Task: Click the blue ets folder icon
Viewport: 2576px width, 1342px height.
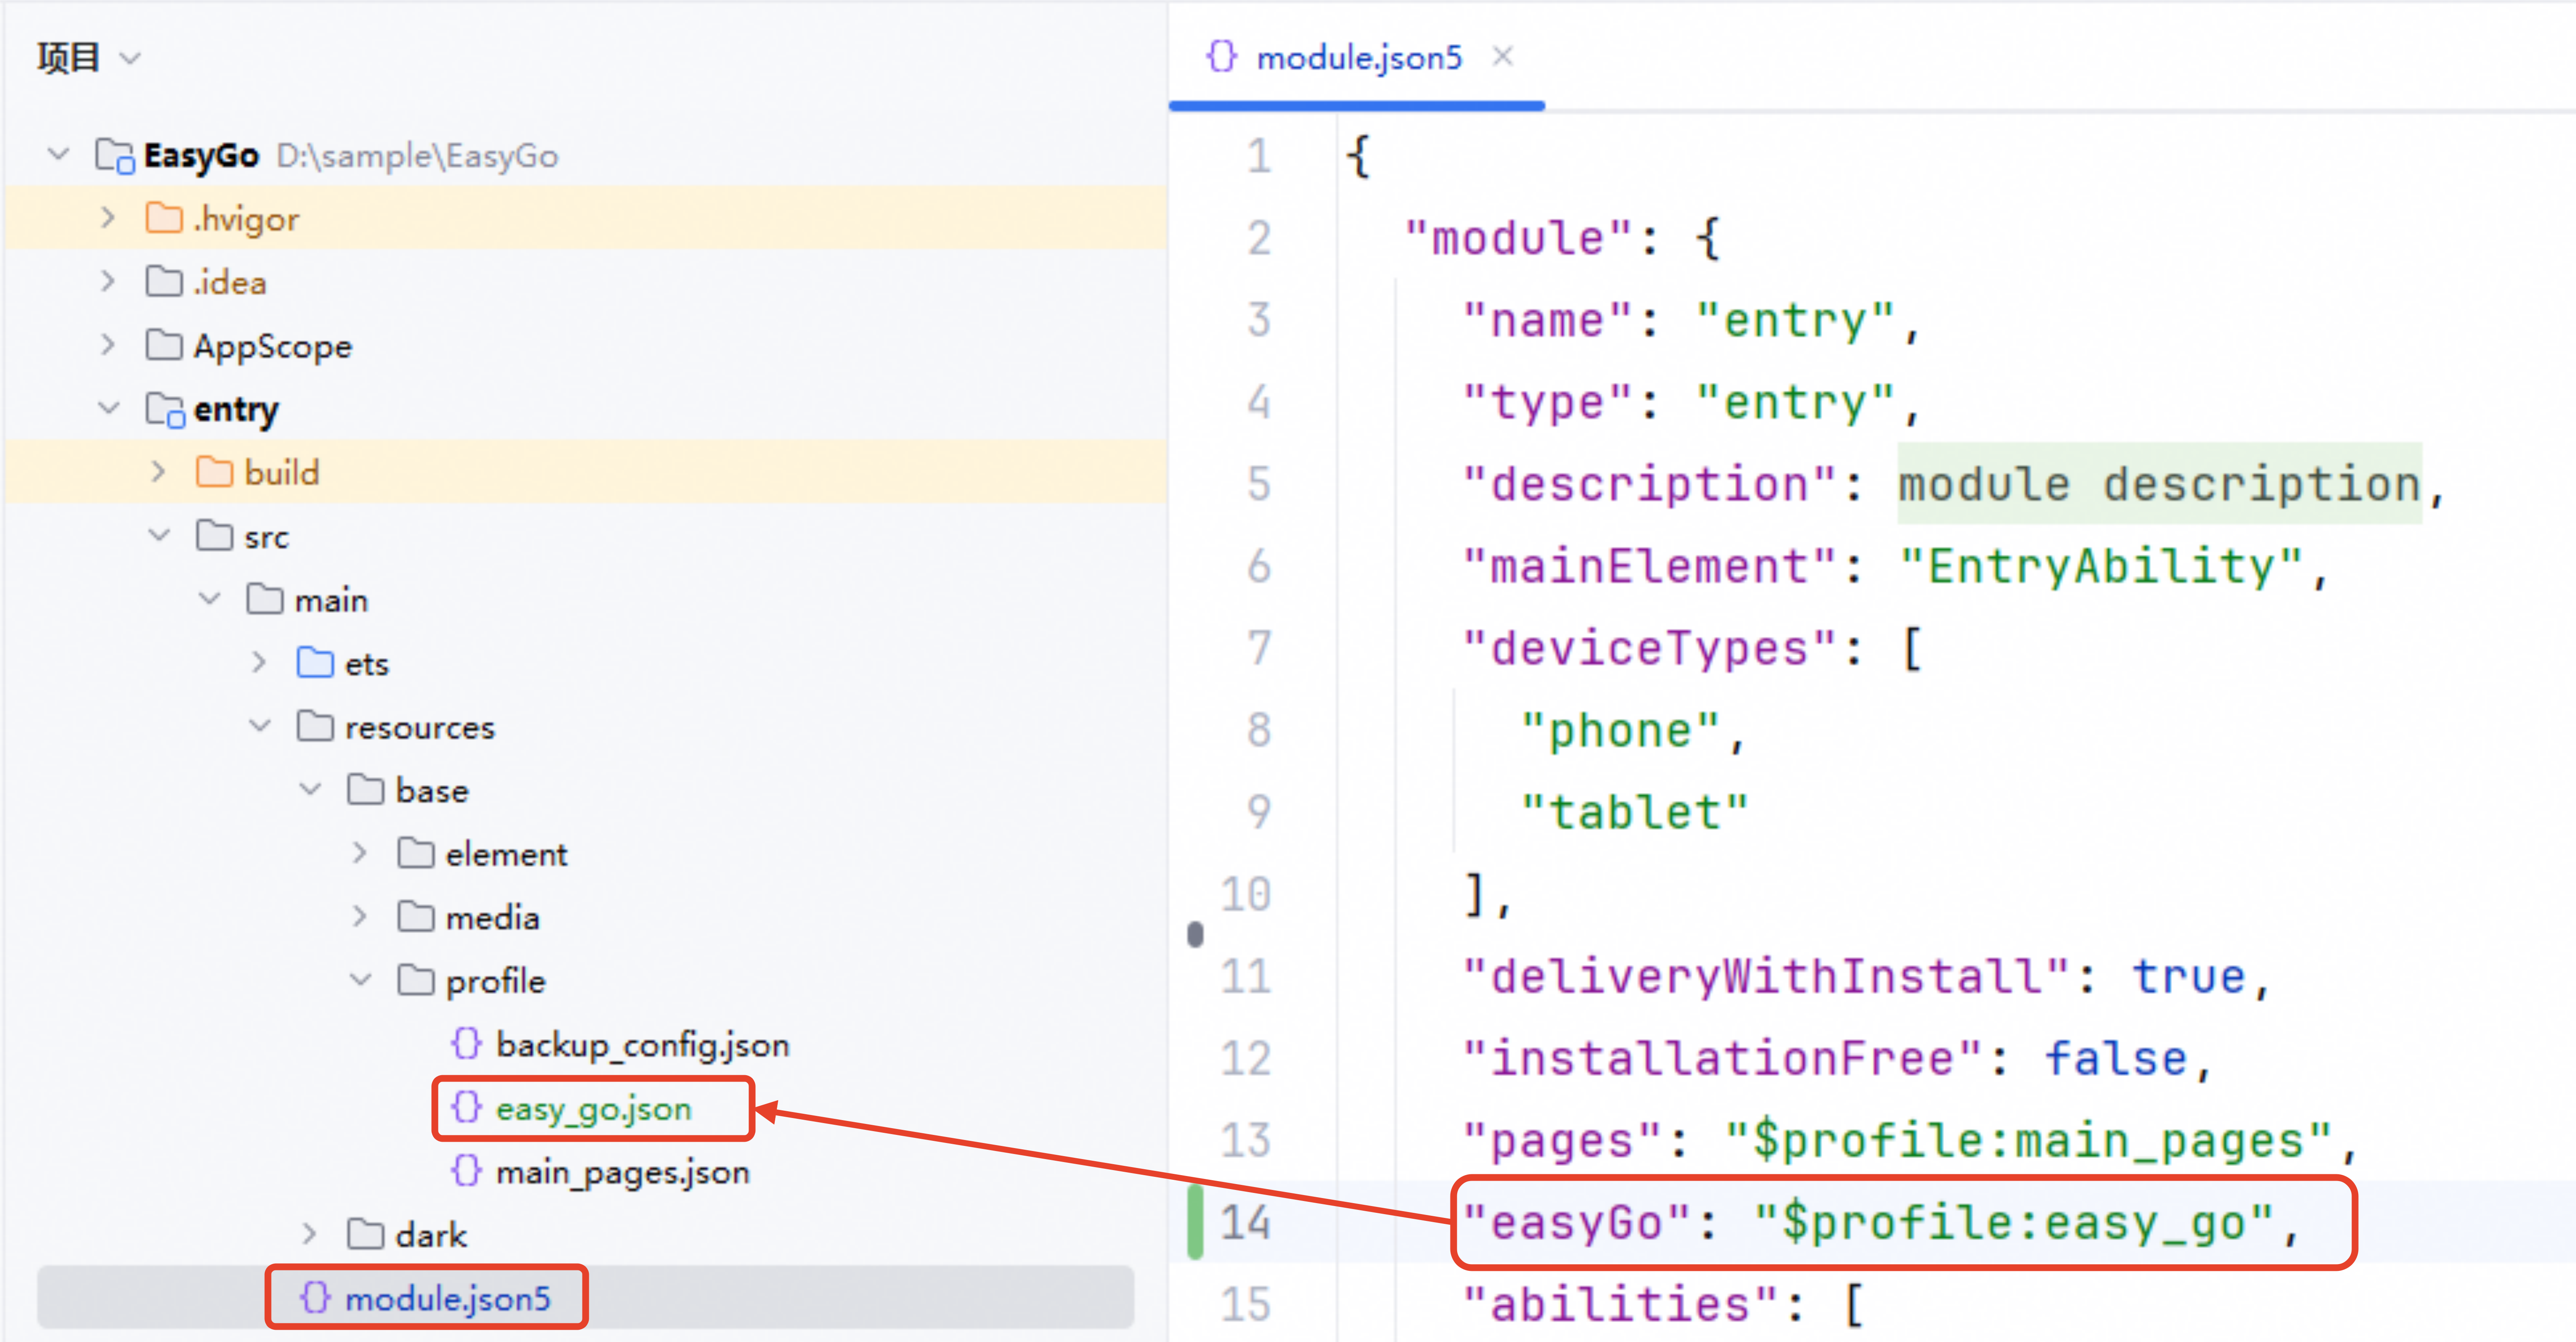Action: pos(315,663)
